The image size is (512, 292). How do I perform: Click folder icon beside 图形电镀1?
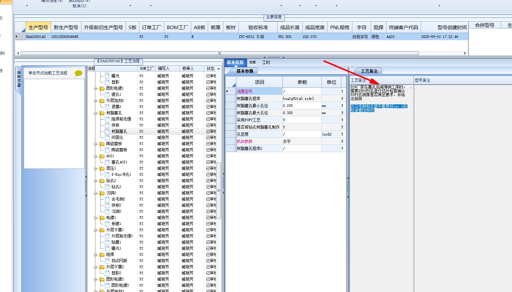pos(102,88)
